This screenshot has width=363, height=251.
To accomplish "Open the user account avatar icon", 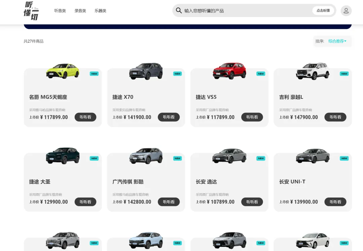I will [346, 11].
